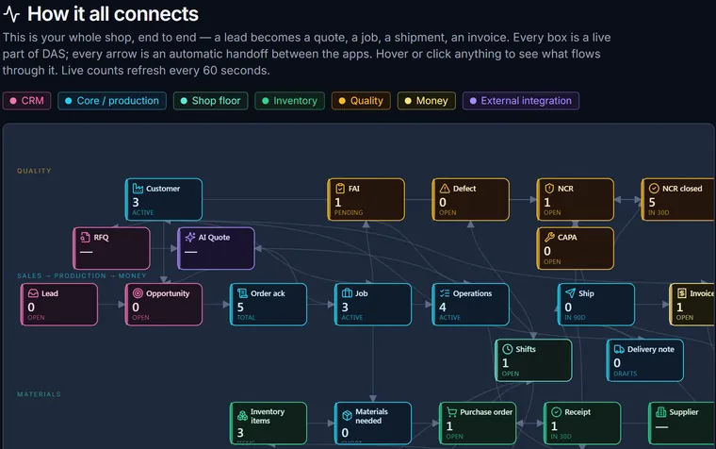This screenshot has width=716, height=449.
Task: Toggle the Money legend filter
Action: point(427,101)
